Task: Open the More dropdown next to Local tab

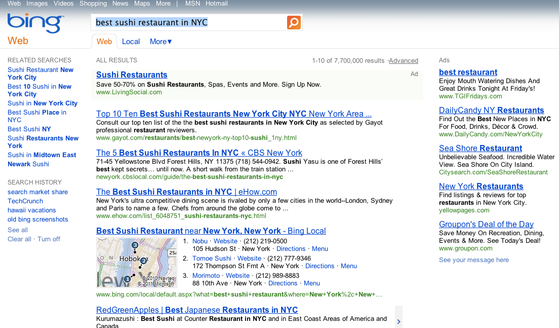Action: [159, 42]
